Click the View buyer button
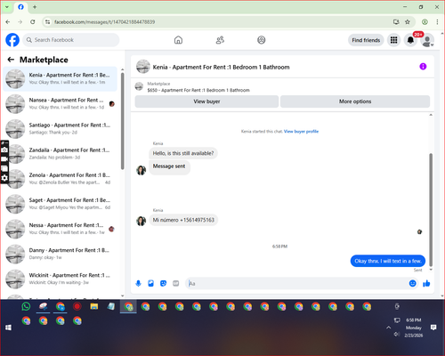 [x=206, y=101]
